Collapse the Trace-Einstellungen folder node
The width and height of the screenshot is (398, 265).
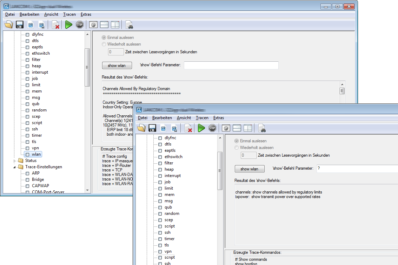pyautogui.click(x=15, y=167)
